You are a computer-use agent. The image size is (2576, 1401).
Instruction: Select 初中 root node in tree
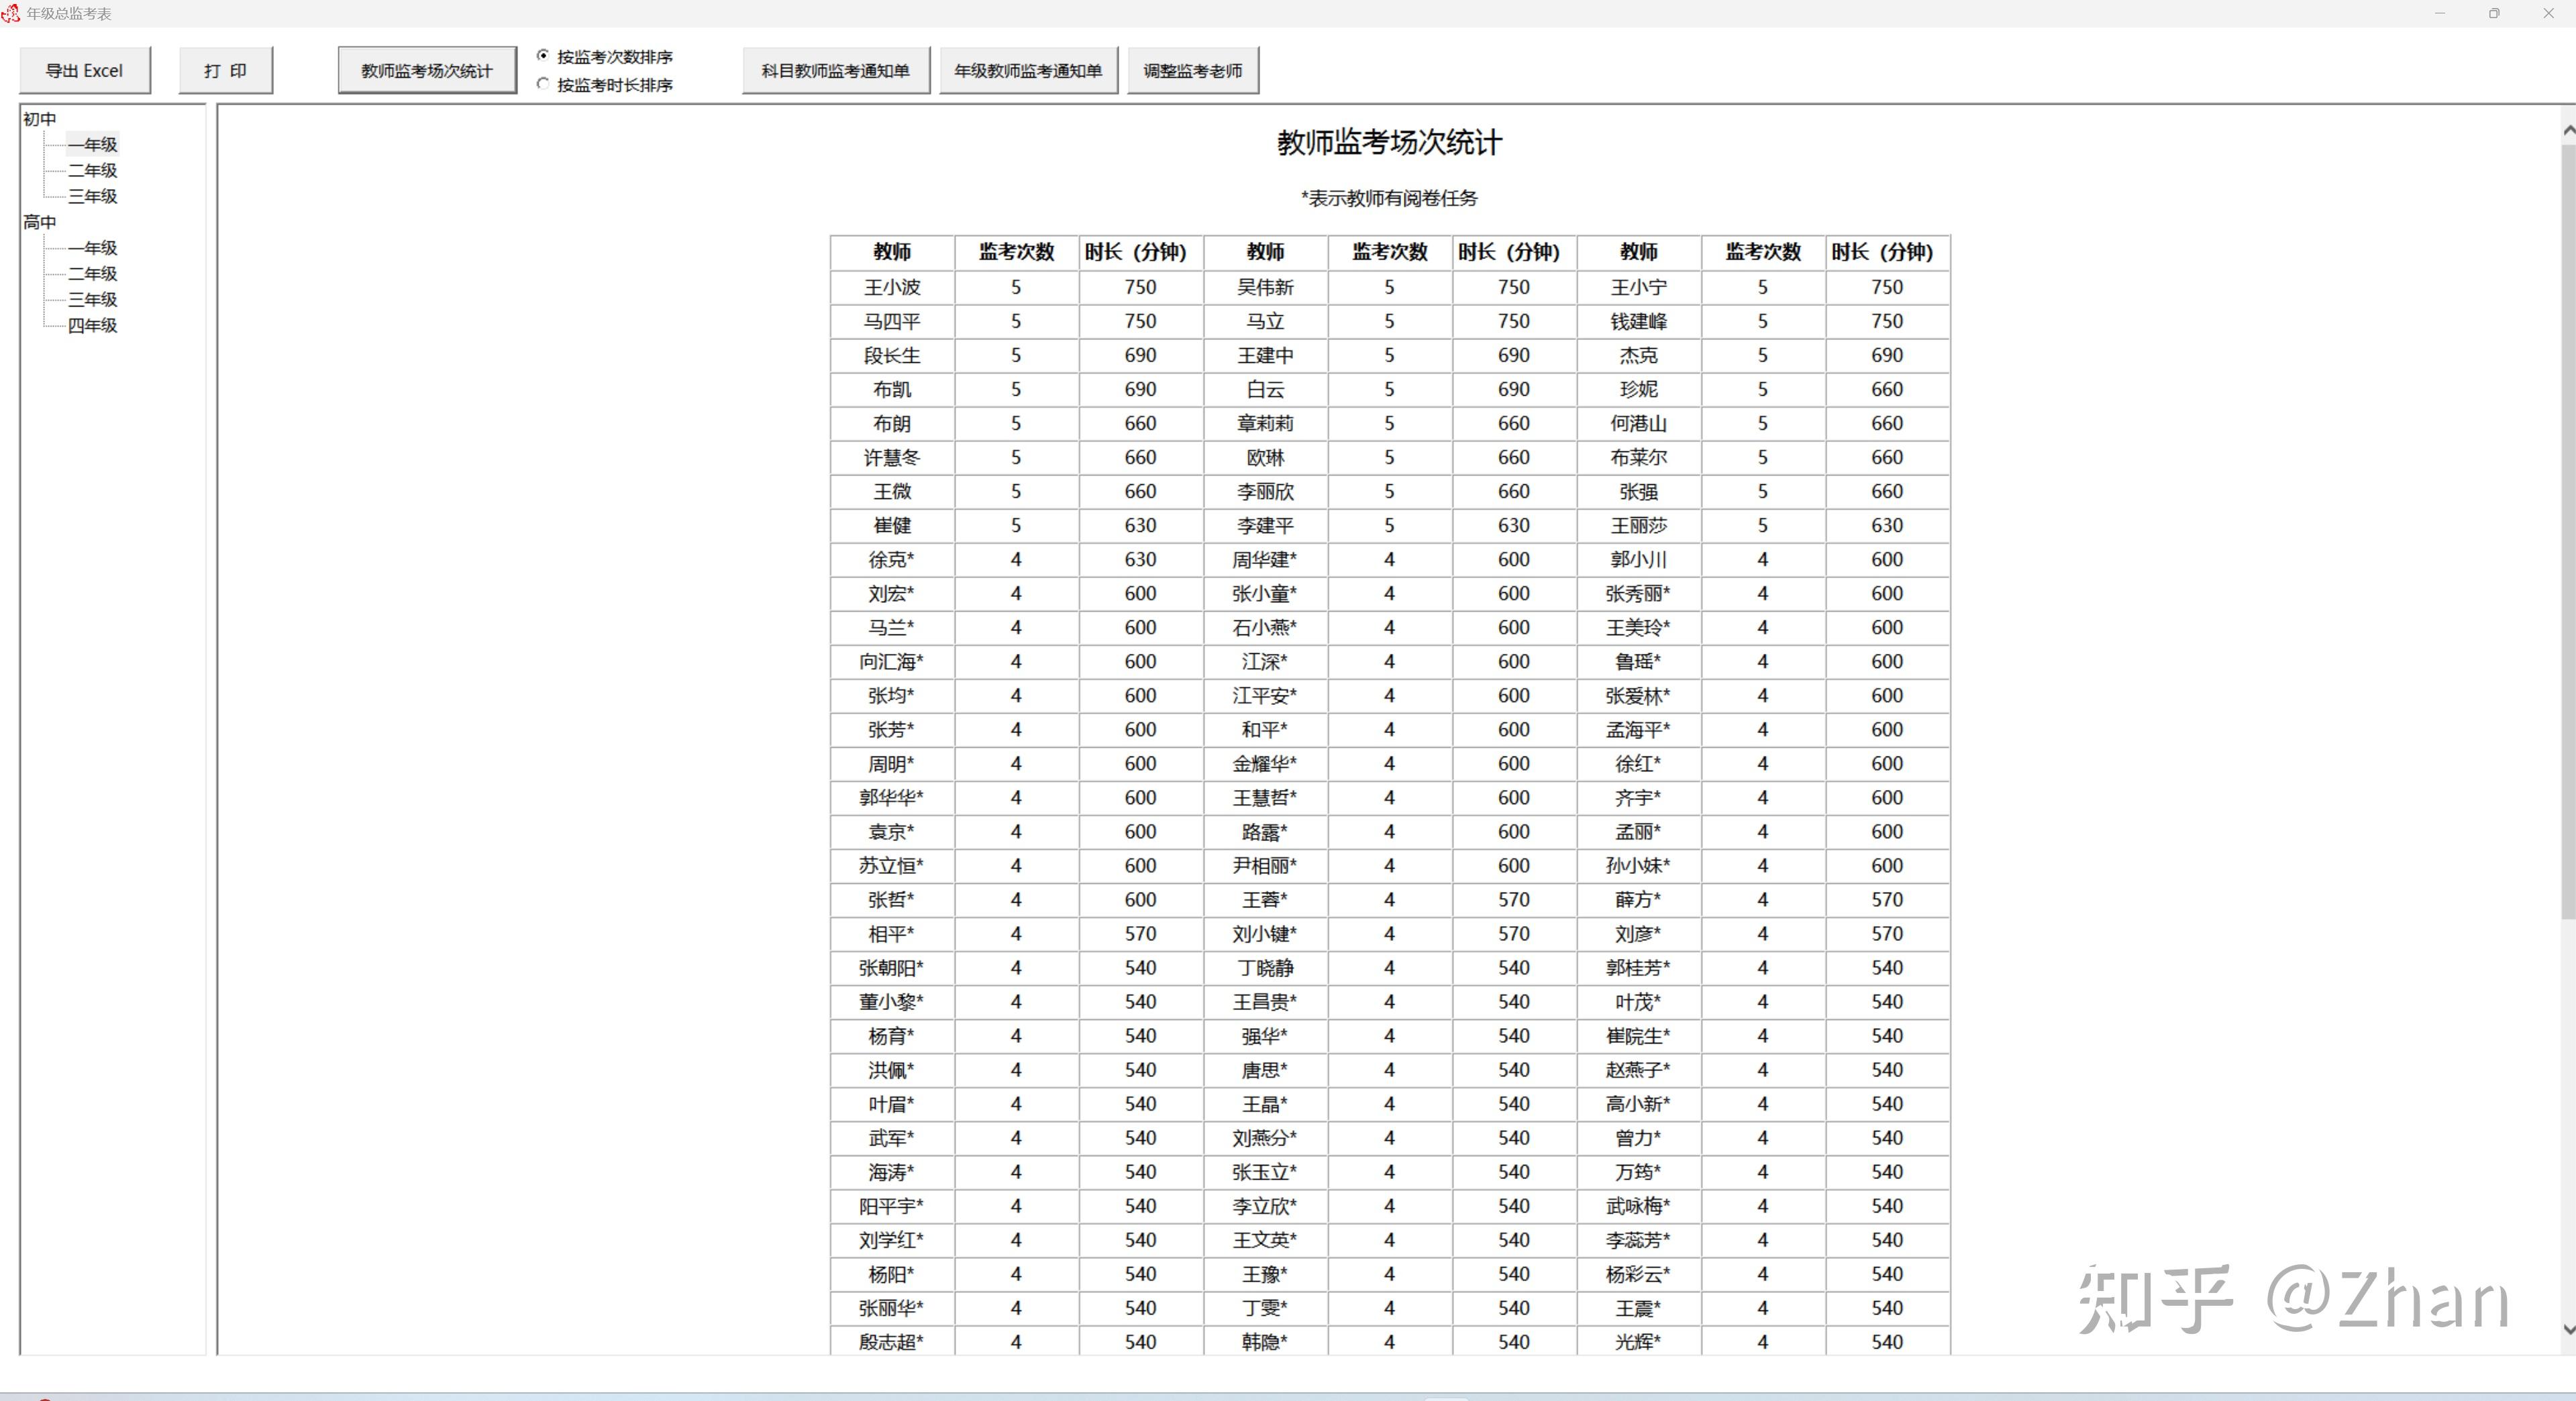tap(40, 119)
